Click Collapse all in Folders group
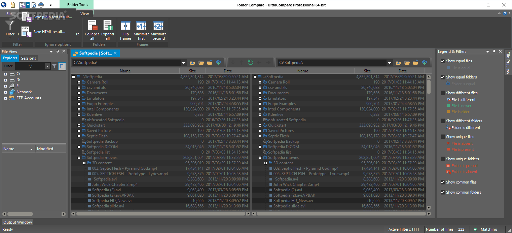Viewport: 512px width, 233px height. pos(92,30)
